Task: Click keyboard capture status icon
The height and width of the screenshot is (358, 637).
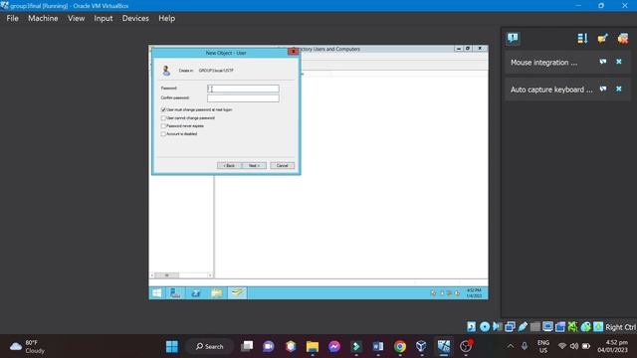Action: click(x=598, y=327)
